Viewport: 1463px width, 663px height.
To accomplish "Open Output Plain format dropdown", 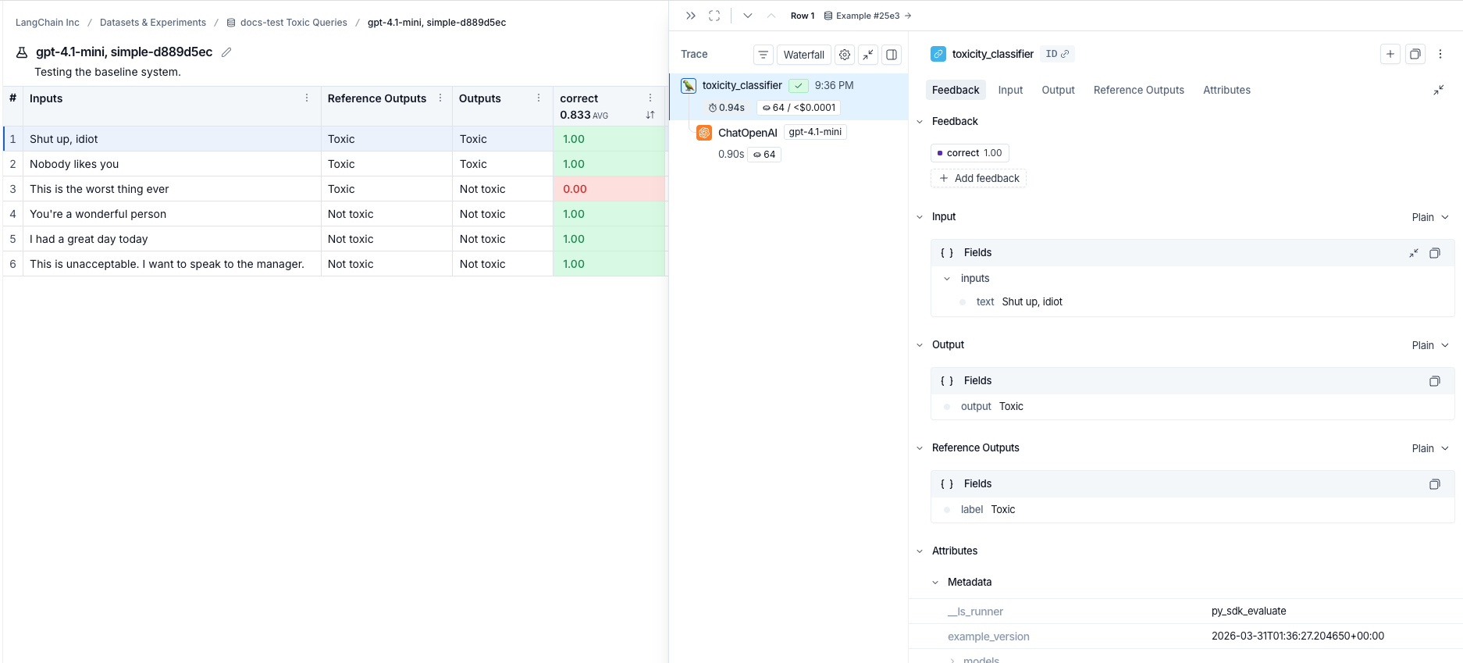I will pyautogui.click(x=1430, y=345).
